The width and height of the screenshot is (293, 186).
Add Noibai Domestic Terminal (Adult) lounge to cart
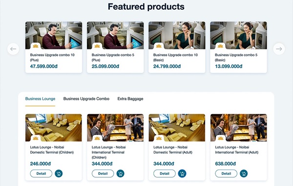182,173
